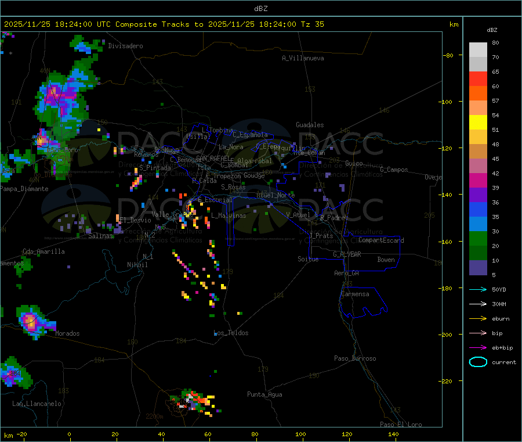Click the 'Paso_Barroso' map label

(355, 358)
